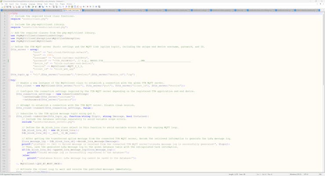Click the macro Playback icon
Screen dimensions: 325x176
click(93, 7)
